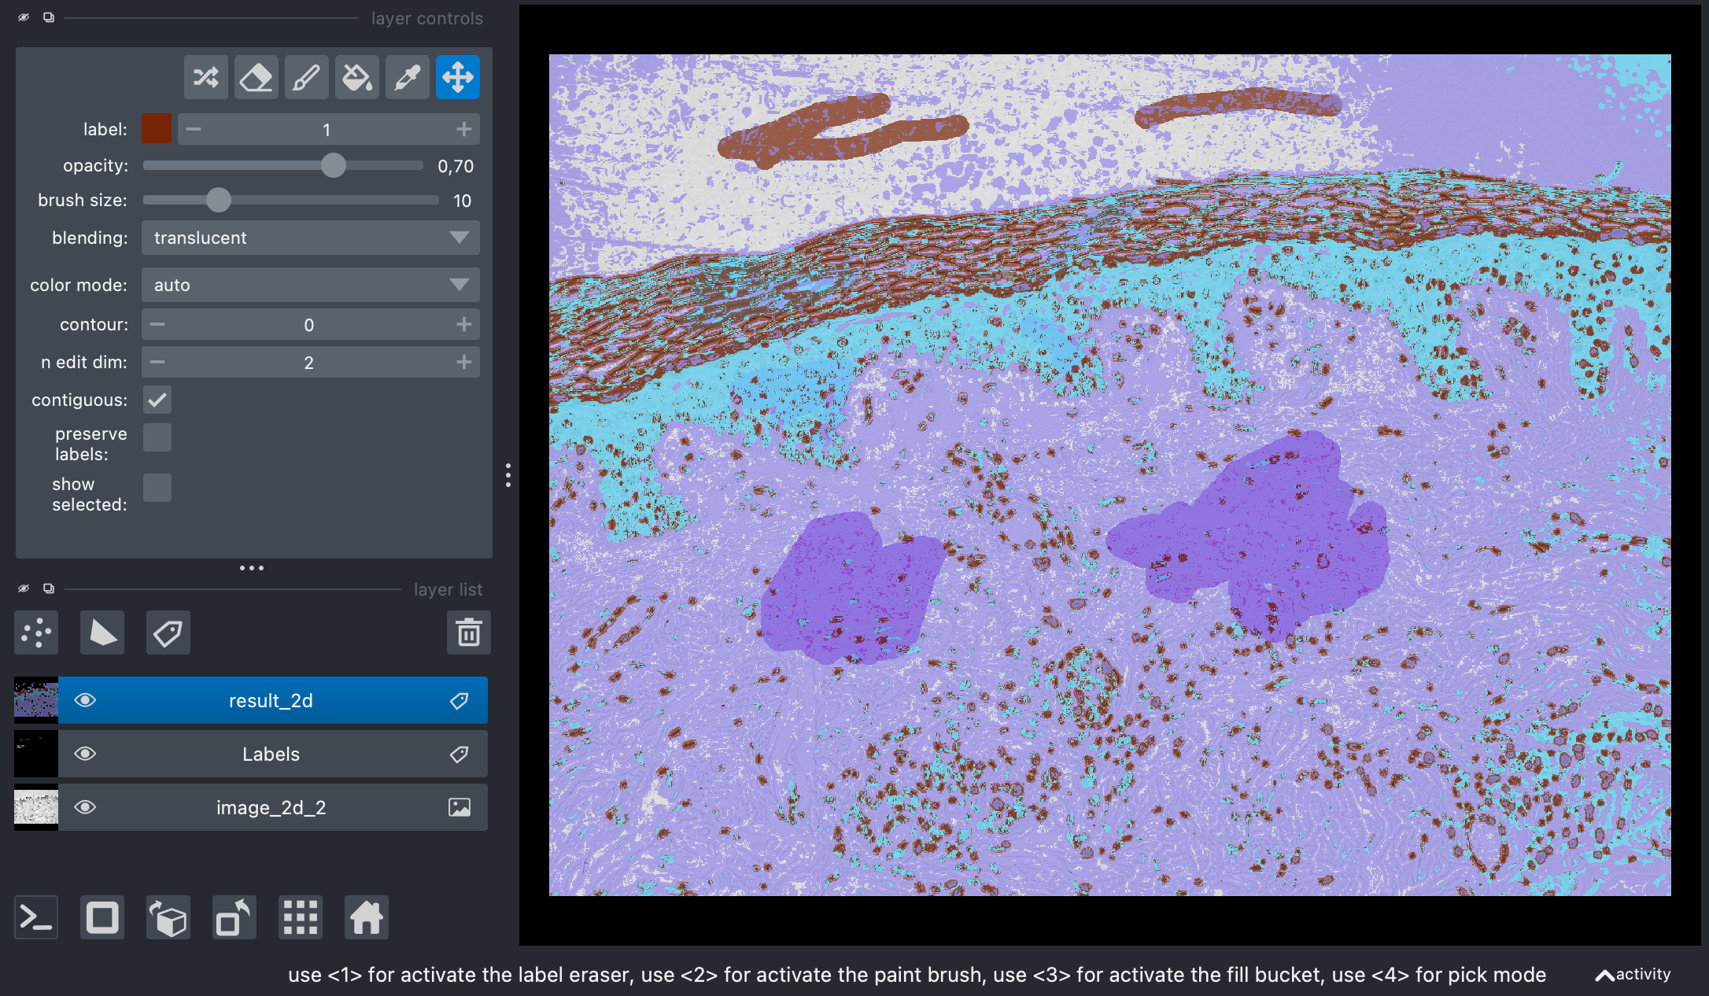Reset view with the home icon
This screenshot has width=1709, height=996.
coord(367,917)
